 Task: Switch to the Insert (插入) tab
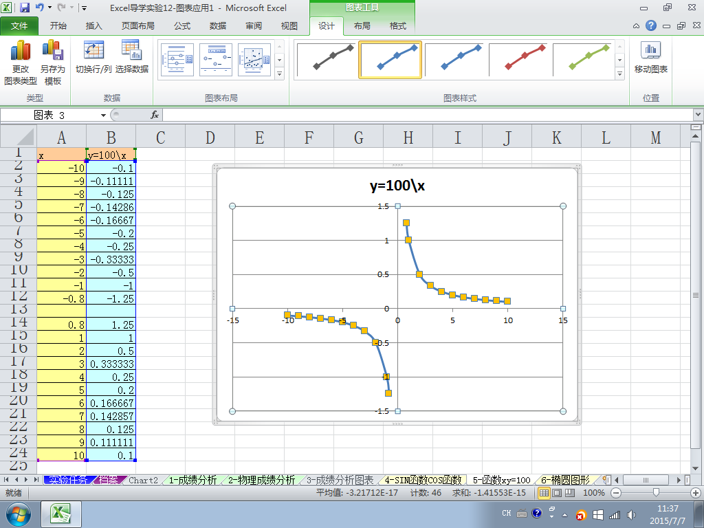(93, 25)
